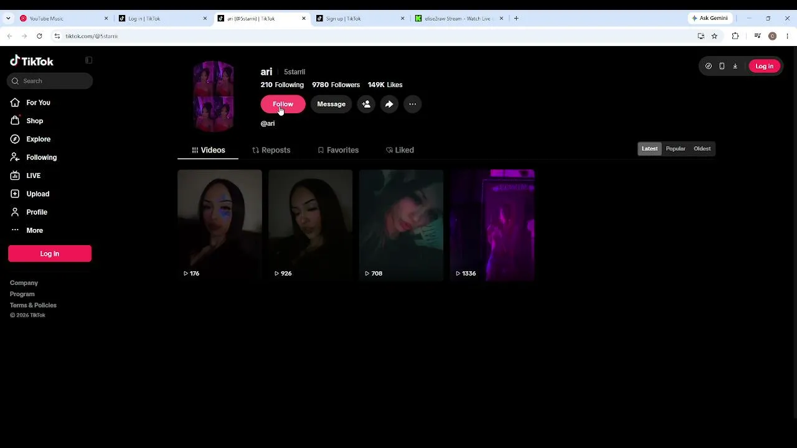
Task: Share the ari profile via arrow icon
Action: pyautogui.click(x=389, y=104)
